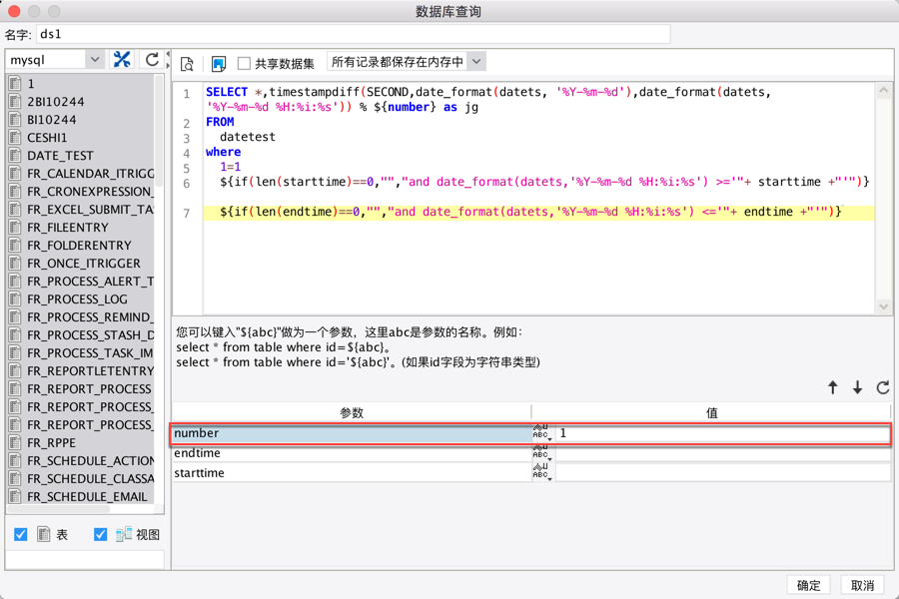899x599 pixels.
Task: Click the database connection settings icon
Action: tap(122, 60)
